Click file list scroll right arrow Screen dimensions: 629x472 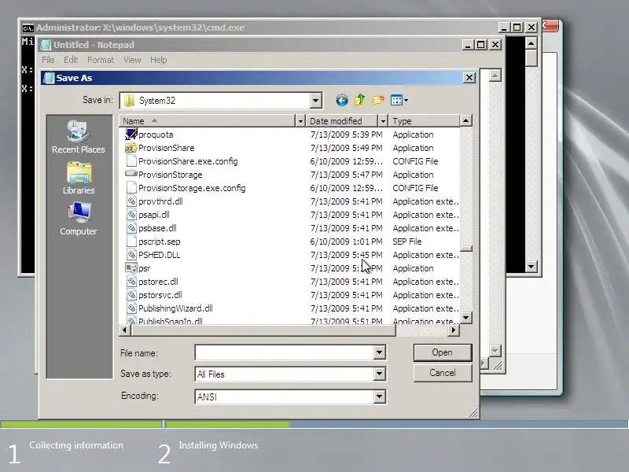[x=454, y=330]
